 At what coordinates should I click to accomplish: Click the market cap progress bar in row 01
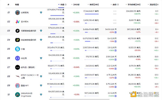[57, 15]
